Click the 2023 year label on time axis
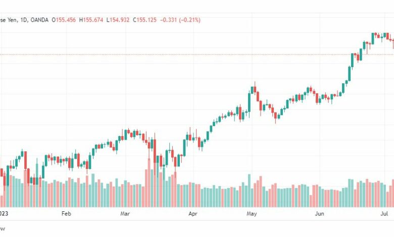 [4, 214]
